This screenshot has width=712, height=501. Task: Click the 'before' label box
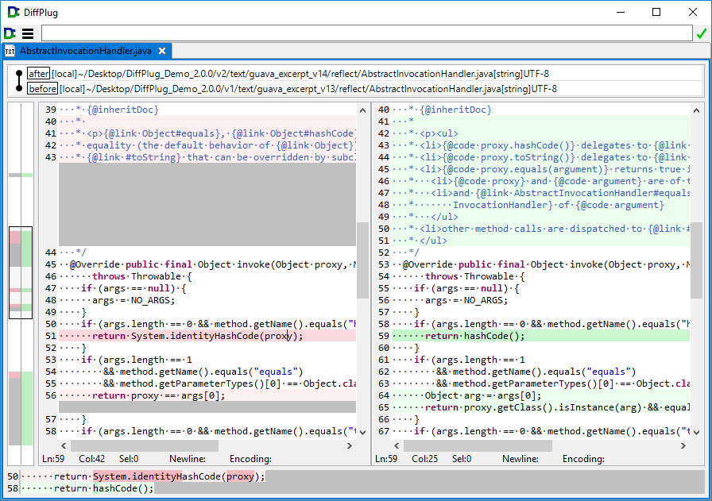pos(43,88)
